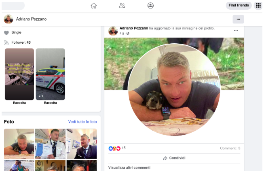Click the small profile avatar in header
This screenshot has height=178, width=264.
[8, 19]
